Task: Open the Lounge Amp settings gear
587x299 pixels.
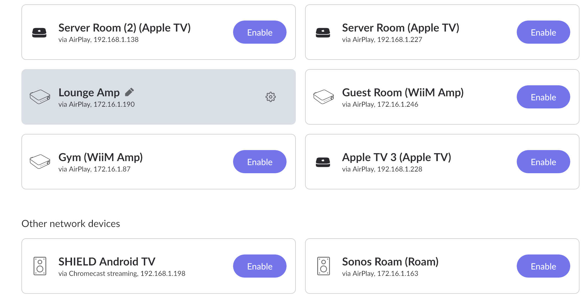Action: (271, 97)
